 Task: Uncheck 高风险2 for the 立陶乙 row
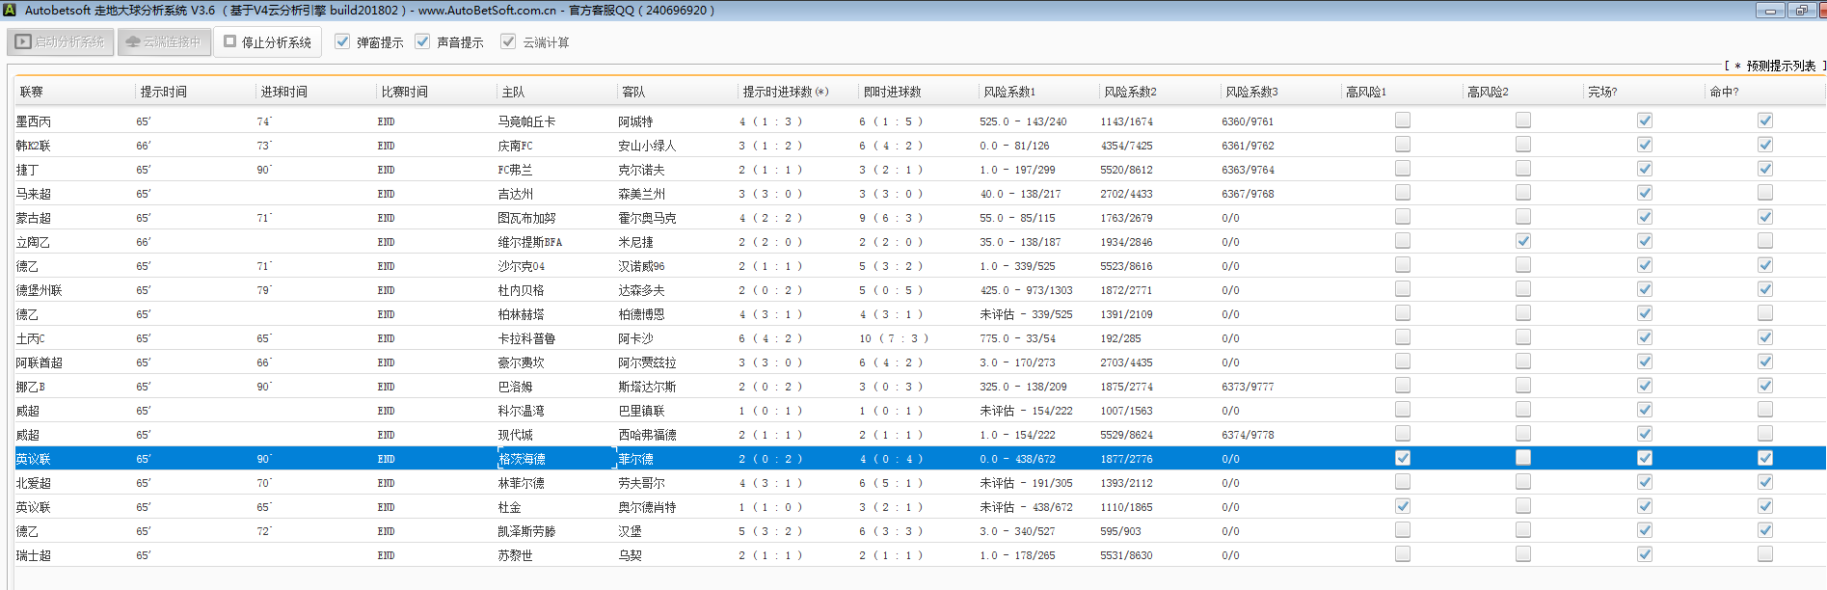click(1523, 241)
